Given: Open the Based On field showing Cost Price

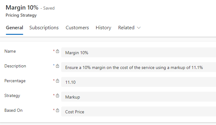Looking at the screenshot, I should (138, 112).
